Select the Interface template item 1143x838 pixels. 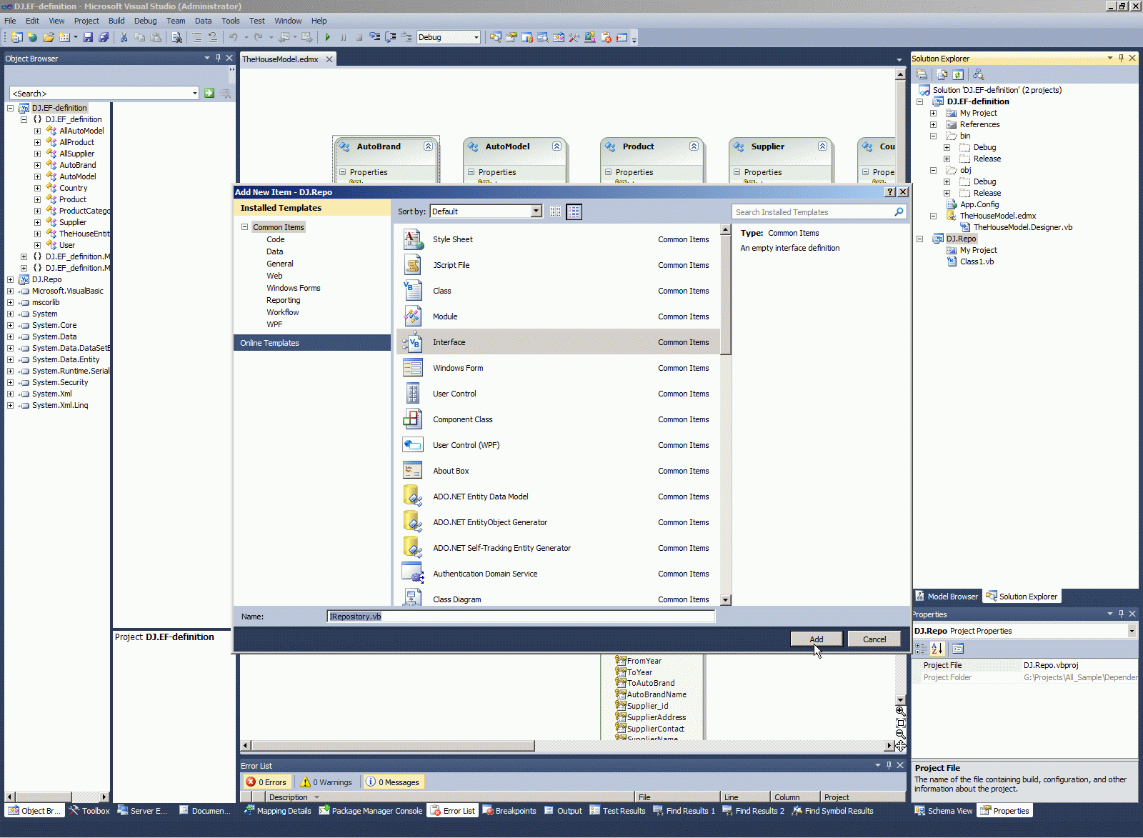(x=558, y=342)
